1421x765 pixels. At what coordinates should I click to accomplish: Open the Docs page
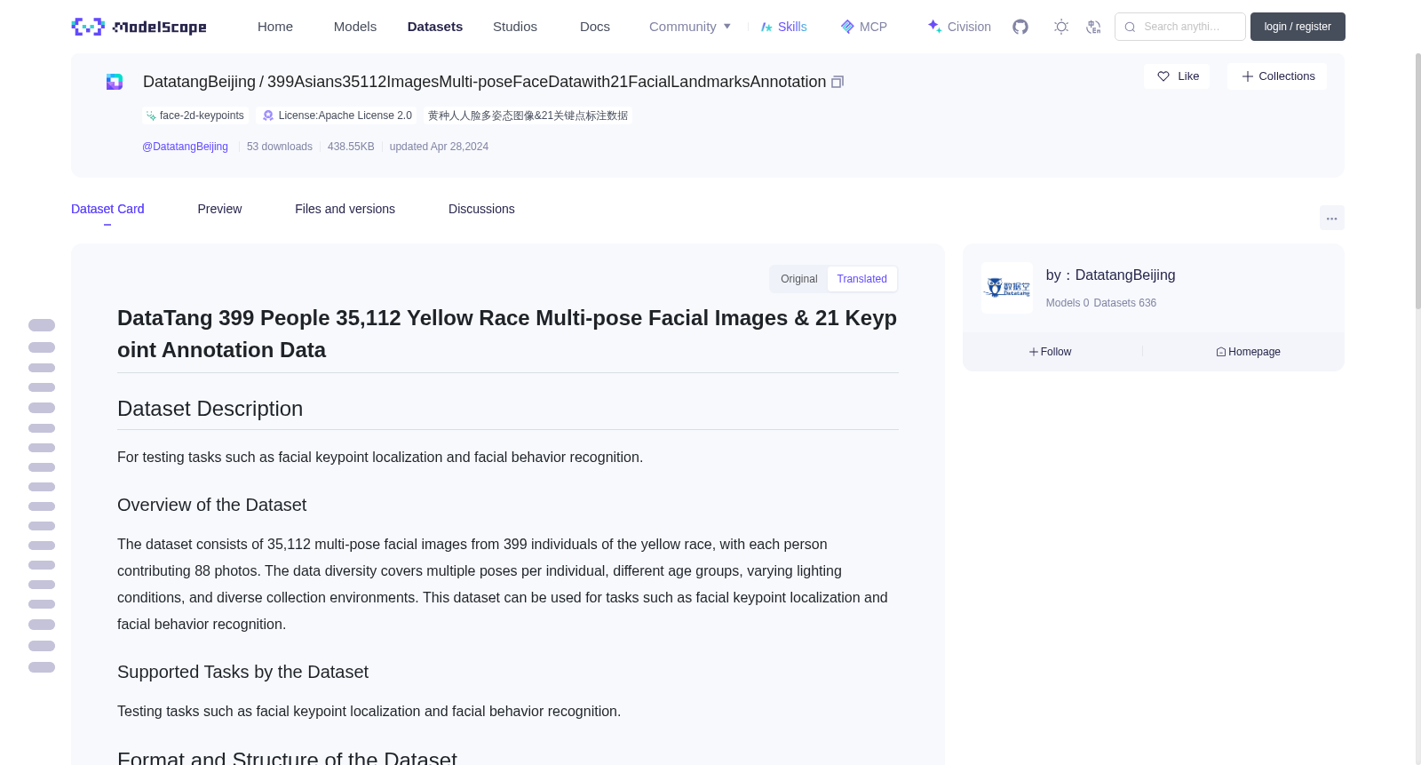595,27
